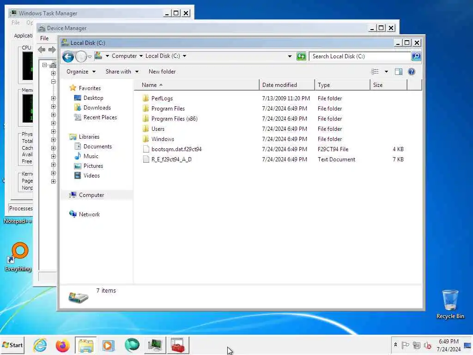Open Pictures library
Screen dimensions: 473x355
coord(93,166)
